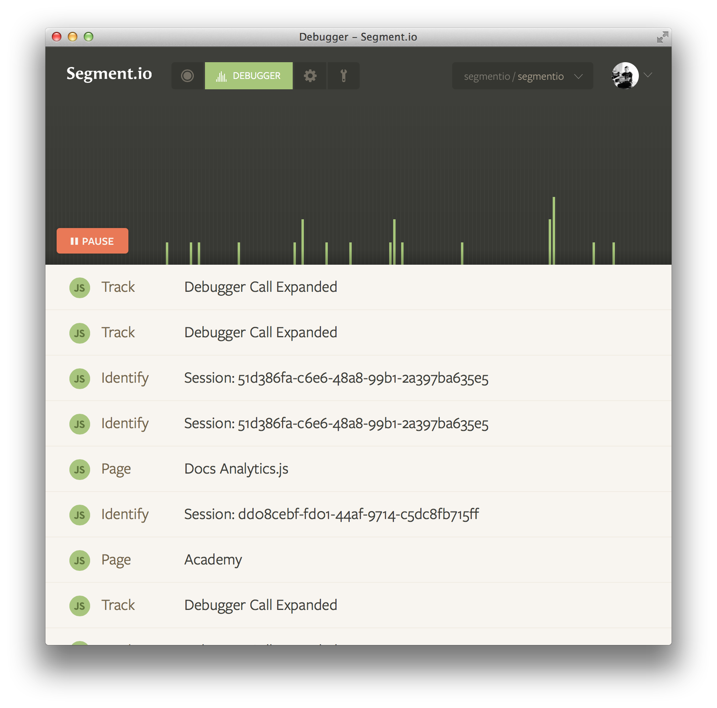Select the last Track Debugger Call Expanded row
This screenshot has height=708, width=717.
(x=358, y=605)
